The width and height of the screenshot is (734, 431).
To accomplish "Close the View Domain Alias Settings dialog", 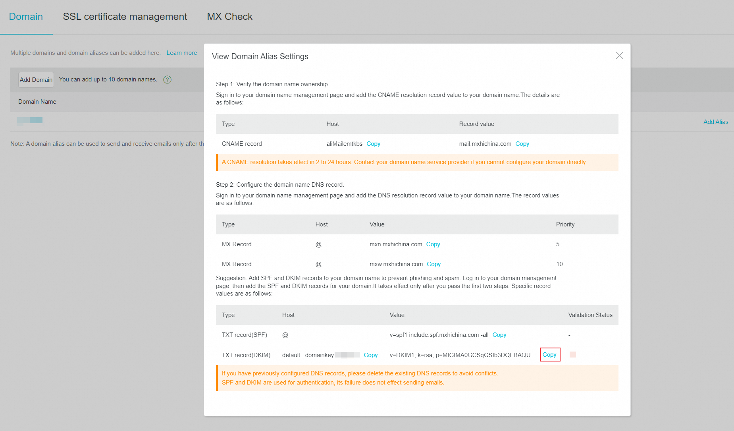I will pyautogui.click(x=619, y=56).
